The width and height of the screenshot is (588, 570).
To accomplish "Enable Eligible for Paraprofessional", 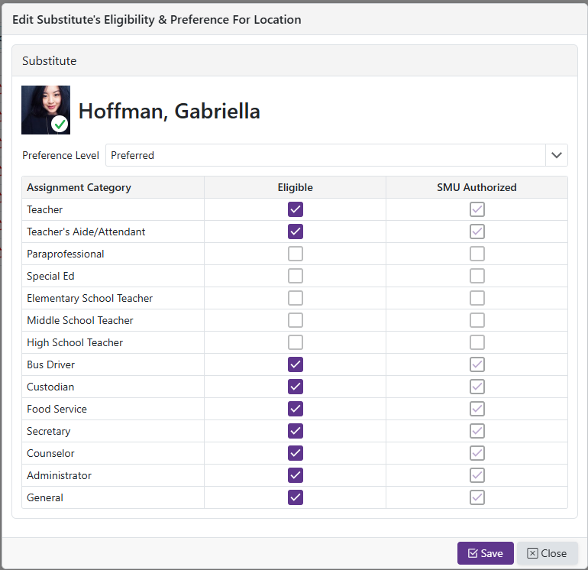I will pos(296,254).
